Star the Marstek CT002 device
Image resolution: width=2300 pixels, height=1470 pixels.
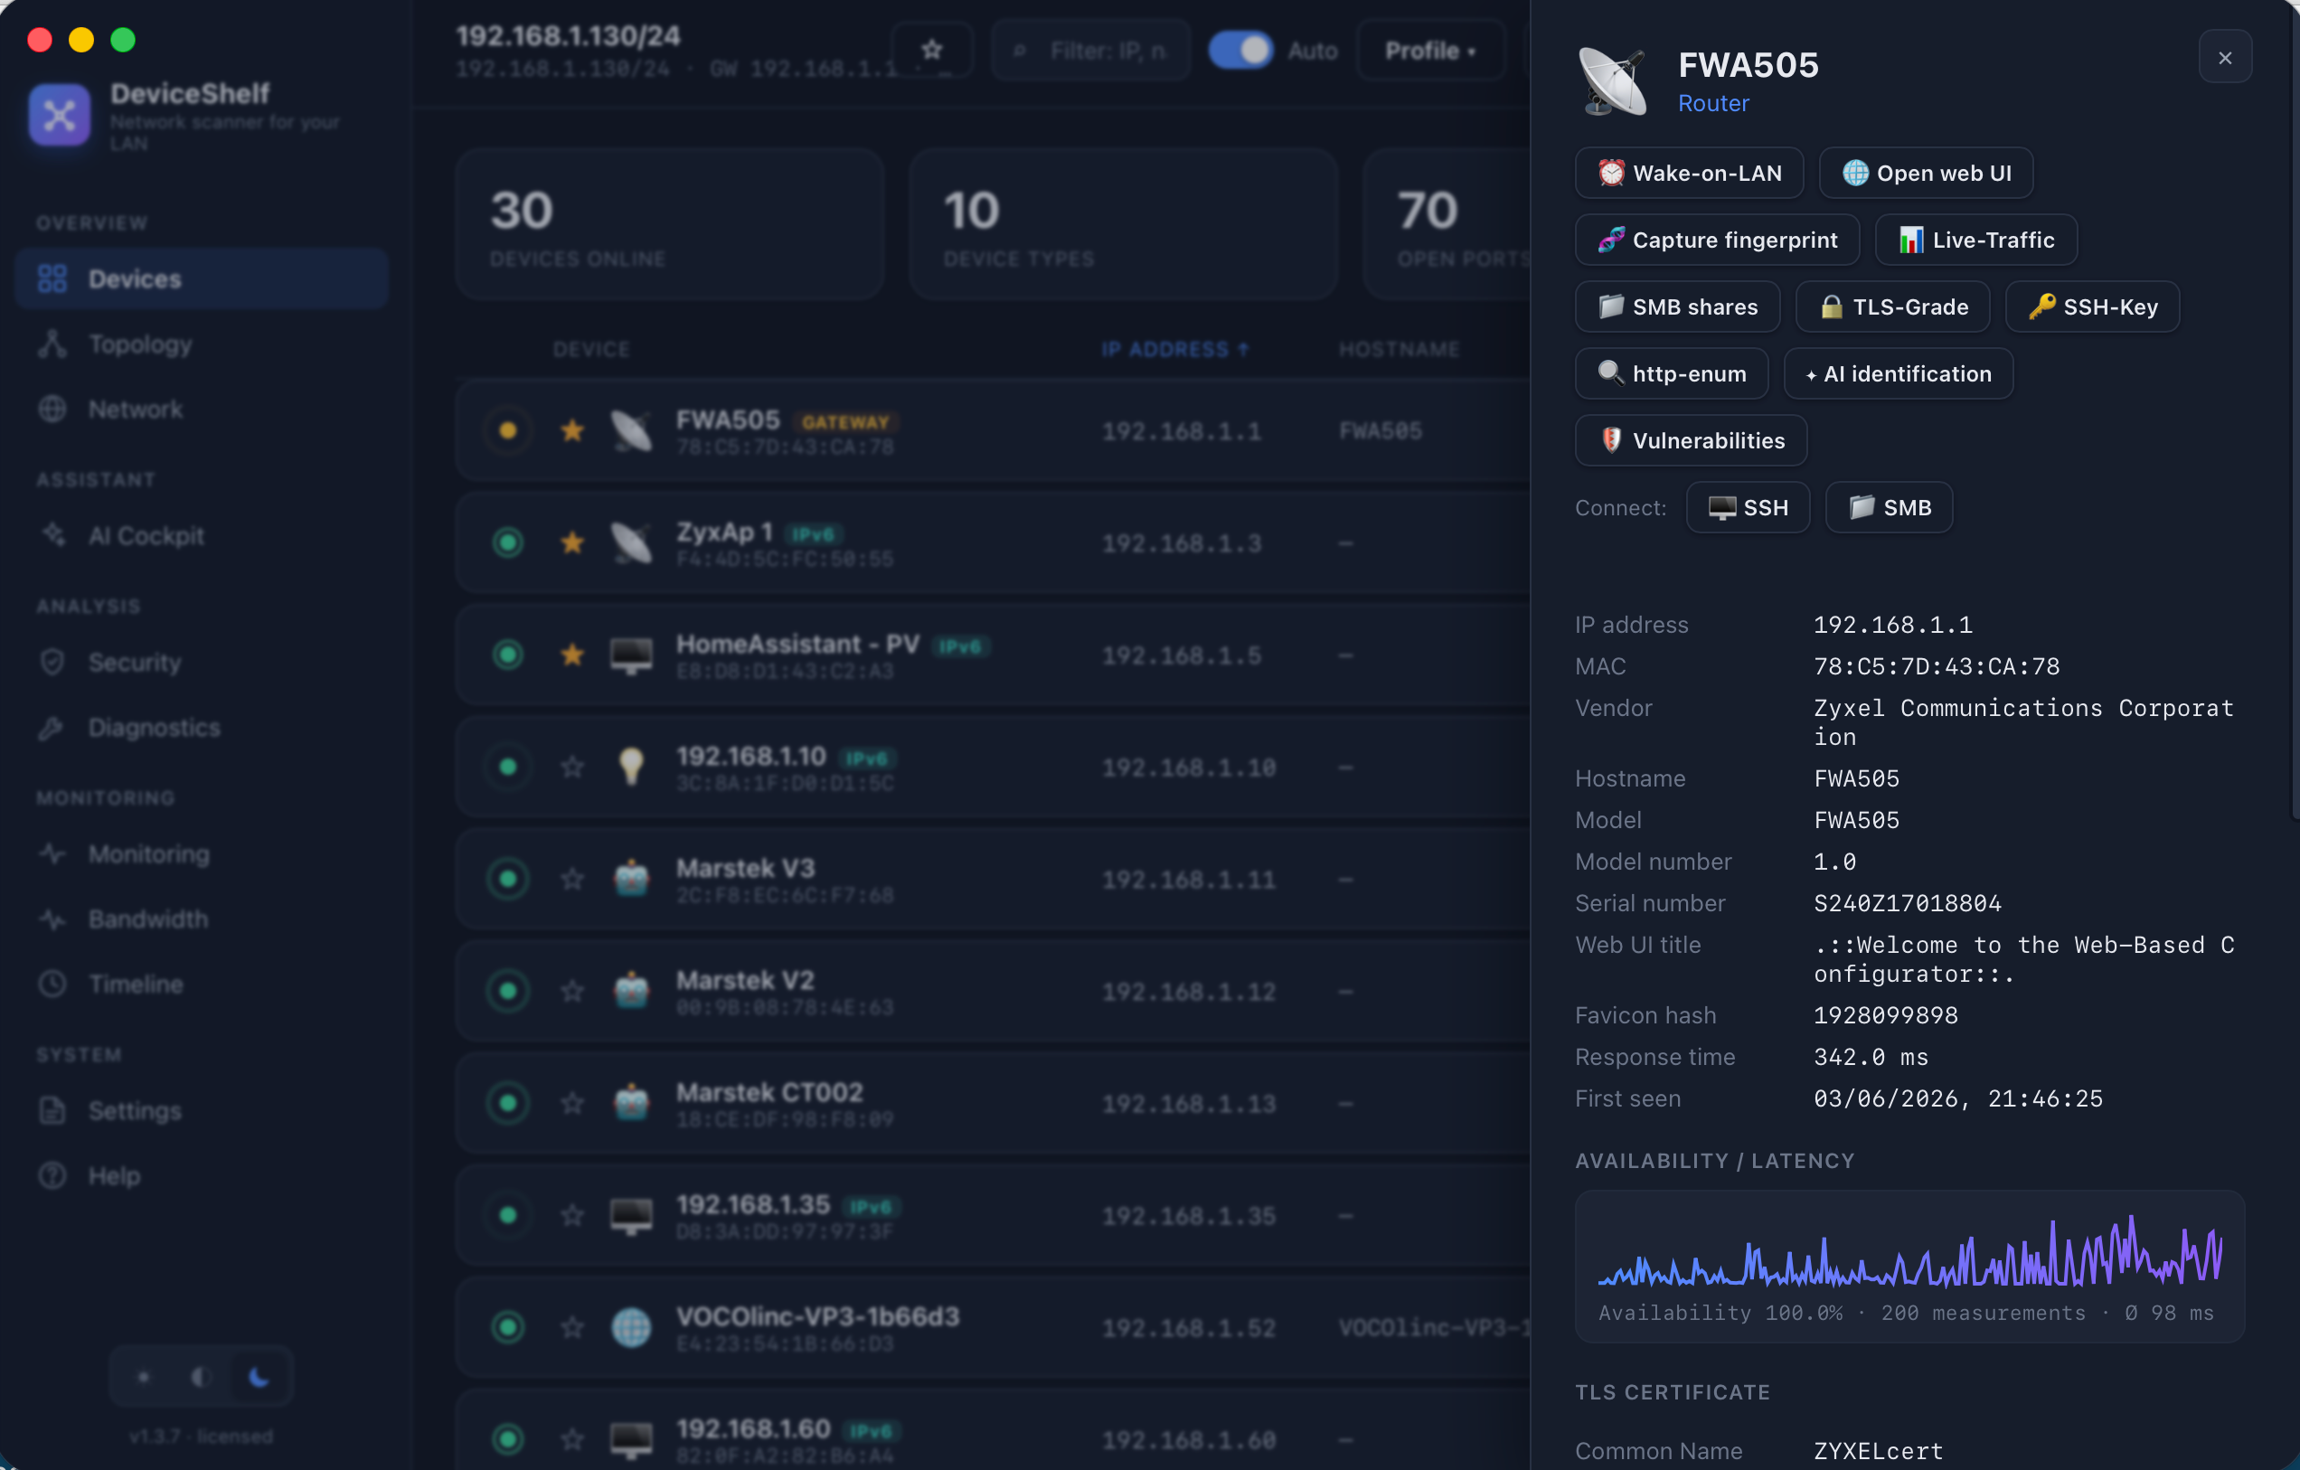(x=572, y=1103)
